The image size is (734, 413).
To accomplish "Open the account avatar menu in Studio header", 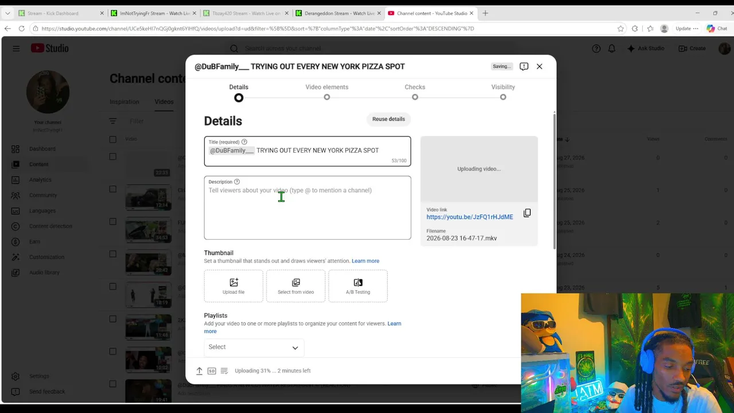I will (724, 49).
